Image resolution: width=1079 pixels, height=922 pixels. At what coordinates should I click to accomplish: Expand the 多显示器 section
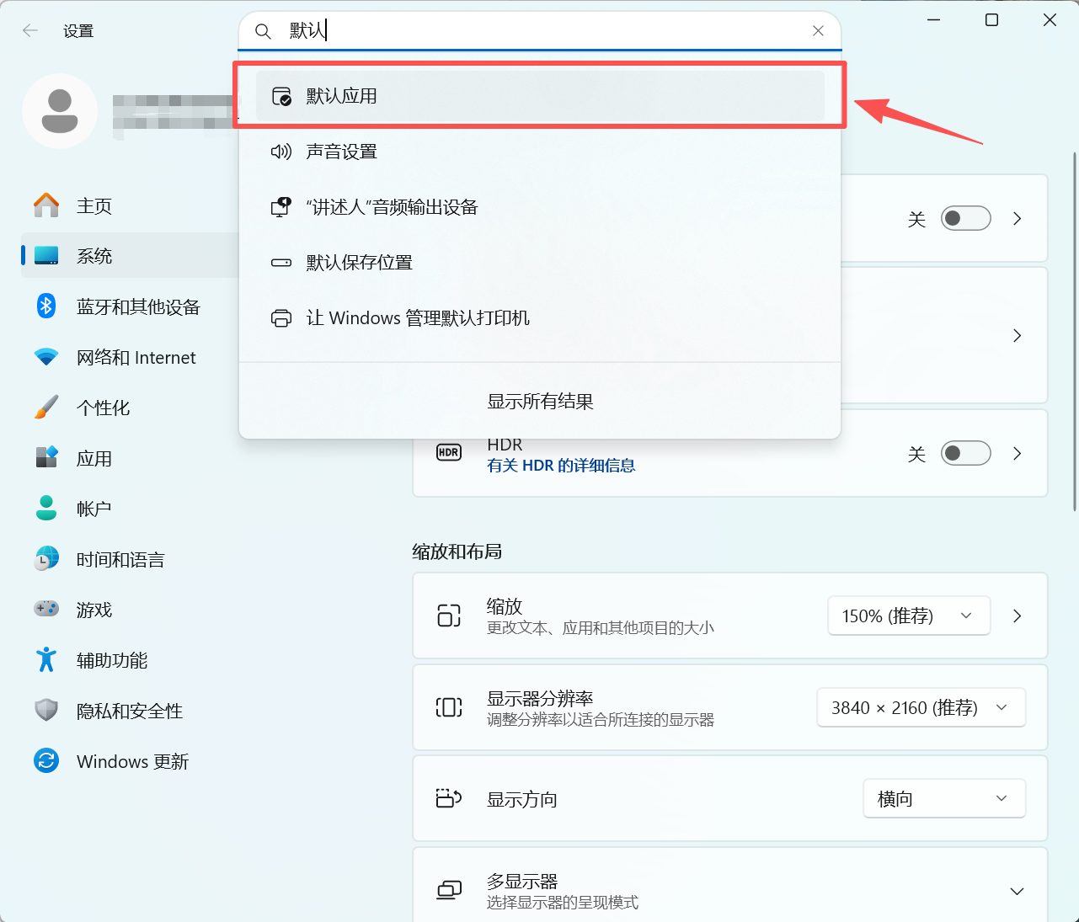(x=1017, y=892)
